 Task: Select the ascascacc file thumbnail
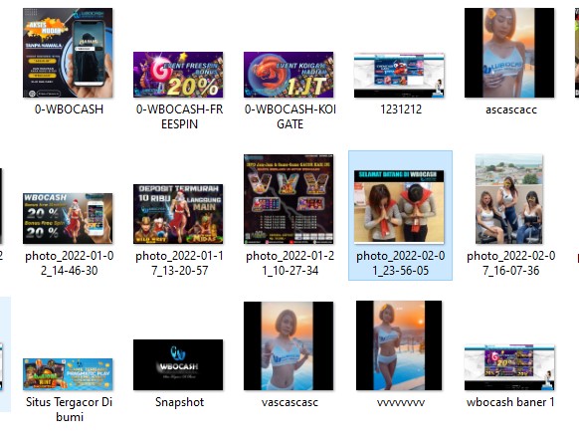[x=509, y=53]
